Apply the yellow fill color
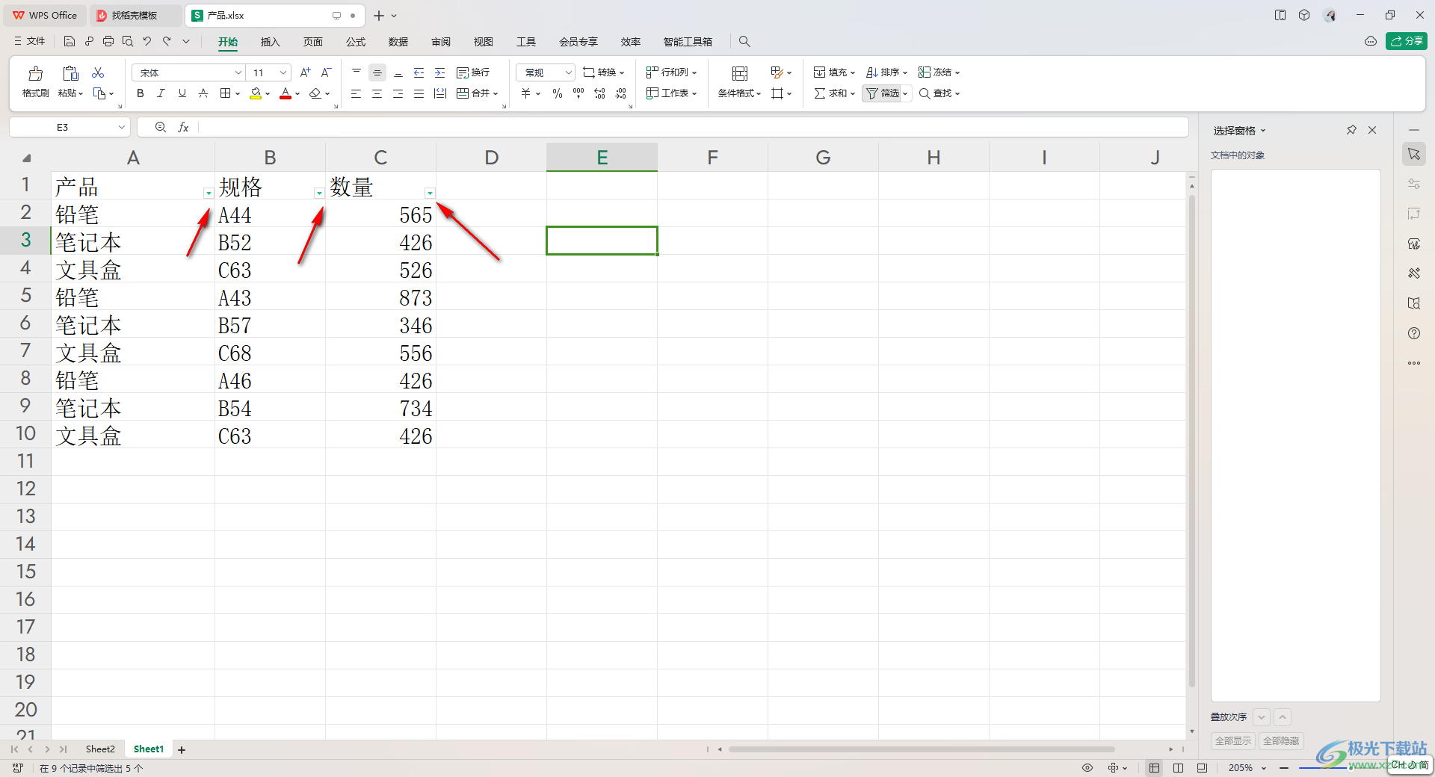The width and height of the screenshot is (1435, 777). [x=256, y=93]
